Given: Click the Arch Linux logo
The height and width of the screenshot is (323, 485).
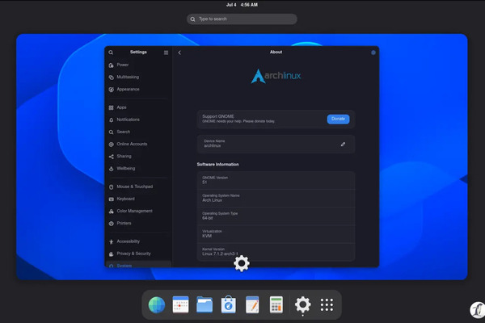Looking at the screenshot, I should tap(276, 76).
